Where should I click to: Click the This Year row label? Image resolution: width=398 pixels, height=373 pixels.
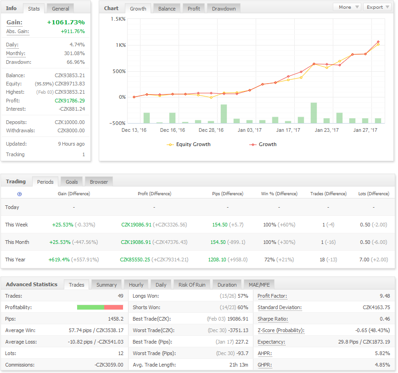(15, 260)
